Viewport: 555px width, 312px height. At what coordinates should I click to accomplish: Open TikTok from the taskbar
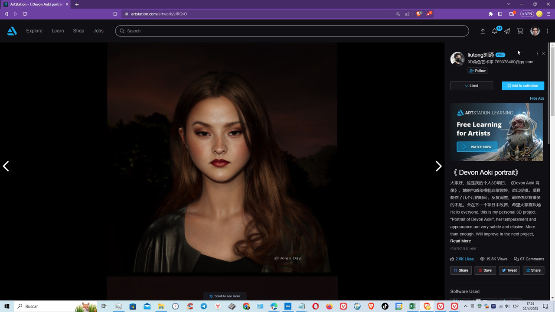coord(385,306)
